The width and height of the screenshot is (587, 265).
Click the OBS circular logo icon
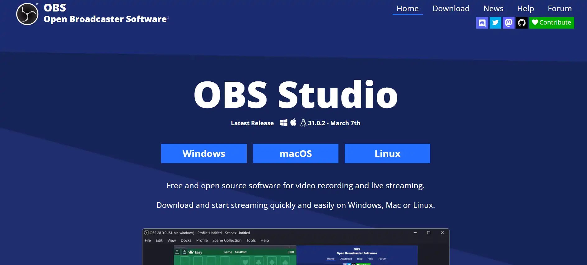coord(27,14)
